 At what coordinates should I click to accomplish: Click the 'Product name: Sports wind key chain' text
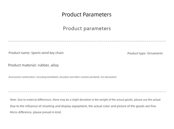coord(36,53)
